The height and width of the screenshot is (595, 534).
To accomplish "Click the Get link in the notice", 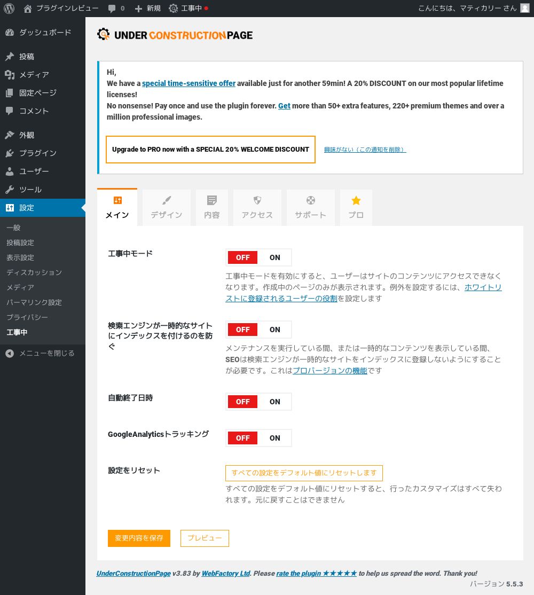I will pyautogui.click(x=284, y=106).
